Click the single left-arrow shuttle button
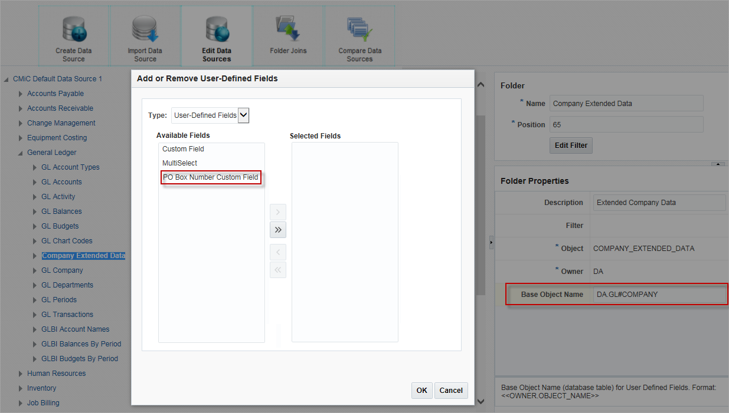 tap(277, 252)
